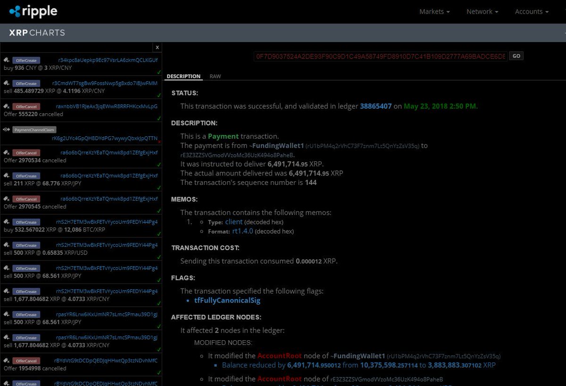
Task: Click the 'rt1.4.0' memo format link
Action: pyautogui.click(x=243, y=231)
